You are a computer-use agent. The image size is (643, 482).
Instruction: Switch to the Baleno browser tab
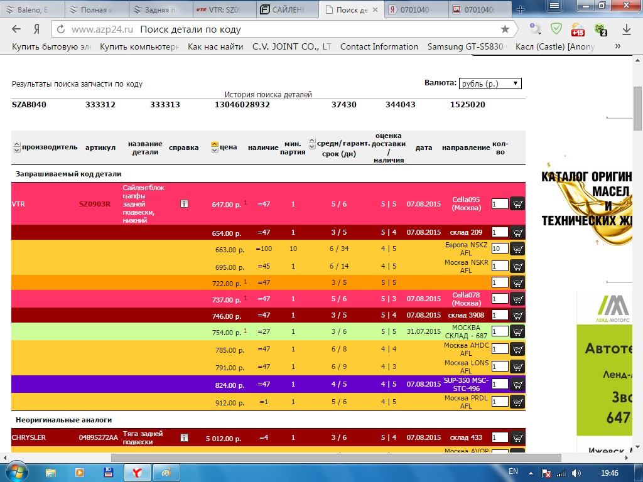(31, 9)
